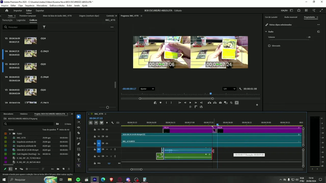Select the Pen tool
326x183 pixels.
click(79, 144)
